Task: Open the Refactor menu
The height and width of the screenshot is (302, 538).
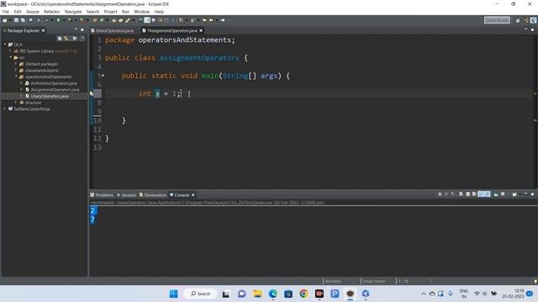Action: [52, 12]
